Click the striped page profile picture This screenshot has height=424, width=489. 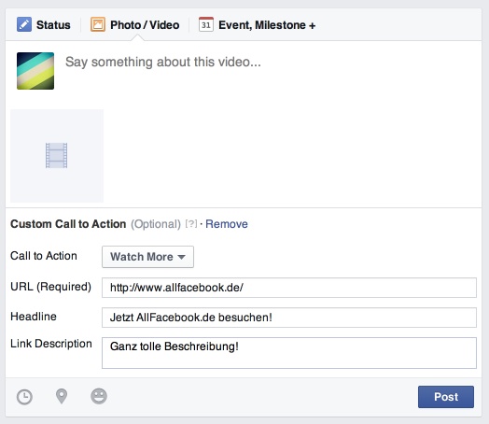tap(35, 71)
